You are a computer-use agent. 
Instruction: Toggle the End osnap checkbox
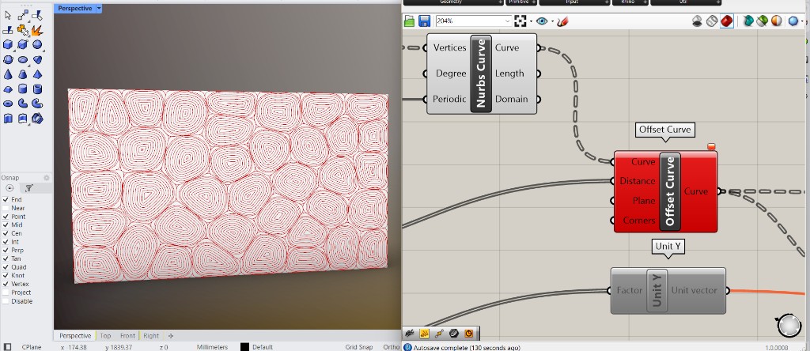click(6, 200)
